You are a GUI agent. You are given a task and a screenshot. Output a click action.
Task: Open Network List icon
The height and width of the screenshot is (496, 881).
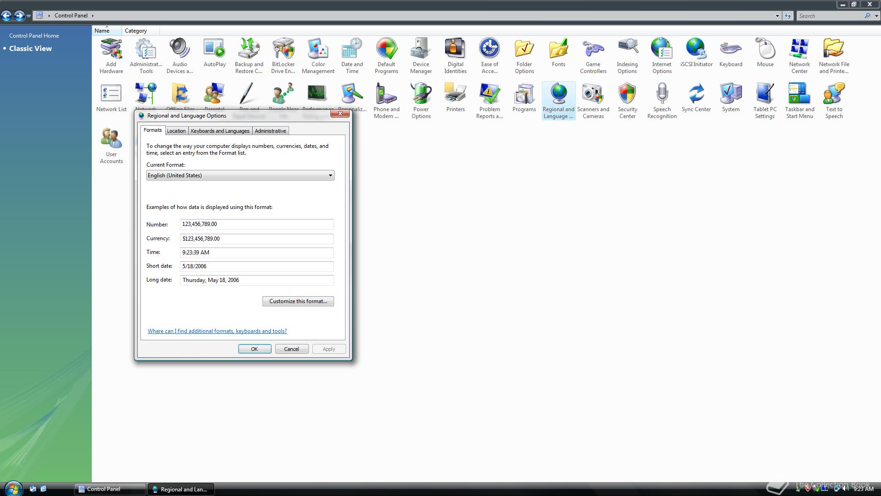111,98
